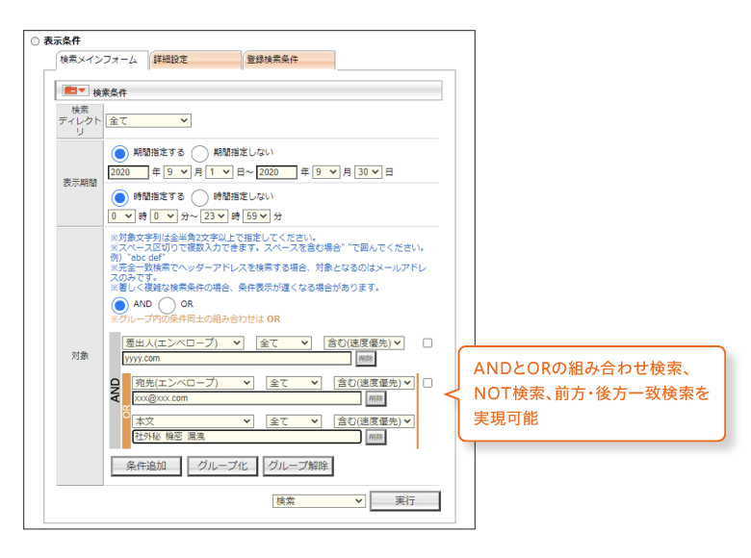Delete the yyyy.com condition with 削除

click(366, 359)
